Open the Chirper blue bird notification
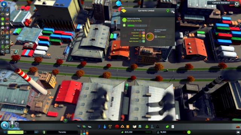 (119, 3)
